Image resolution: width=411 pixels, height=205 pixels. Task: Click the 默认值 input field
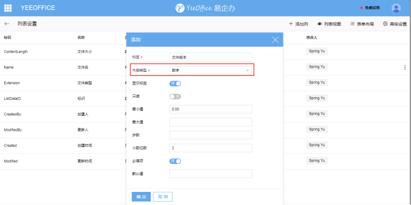210,174
